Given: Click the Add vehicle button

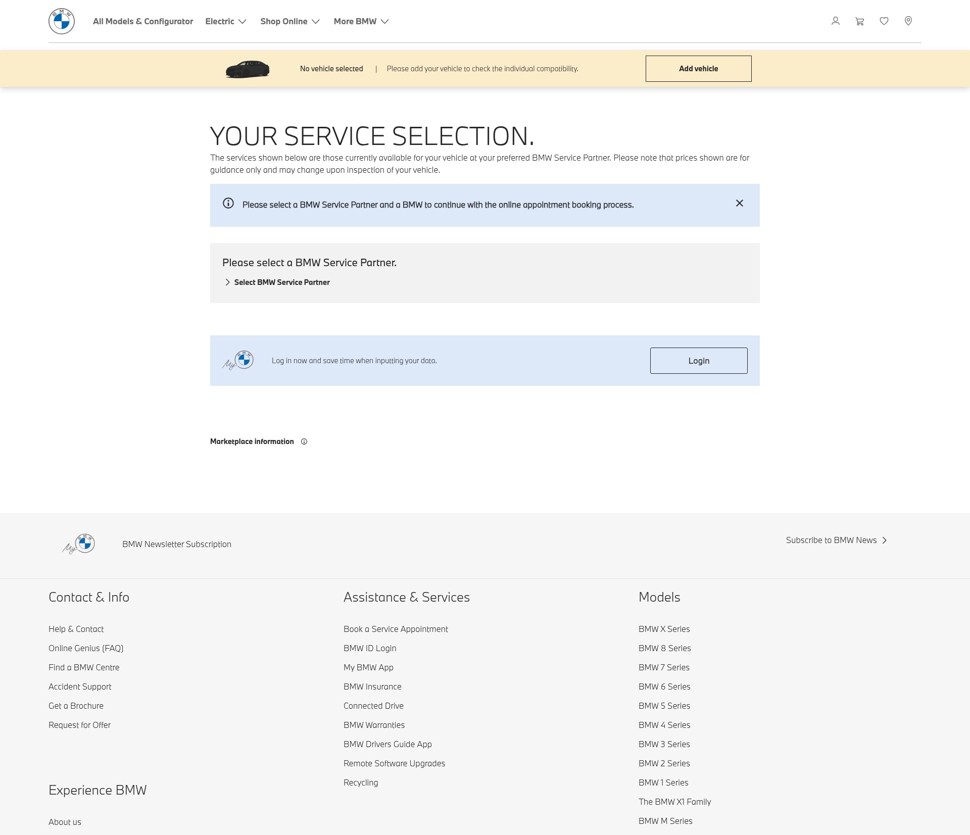Looking at the screenshot, I should [699, 69].
